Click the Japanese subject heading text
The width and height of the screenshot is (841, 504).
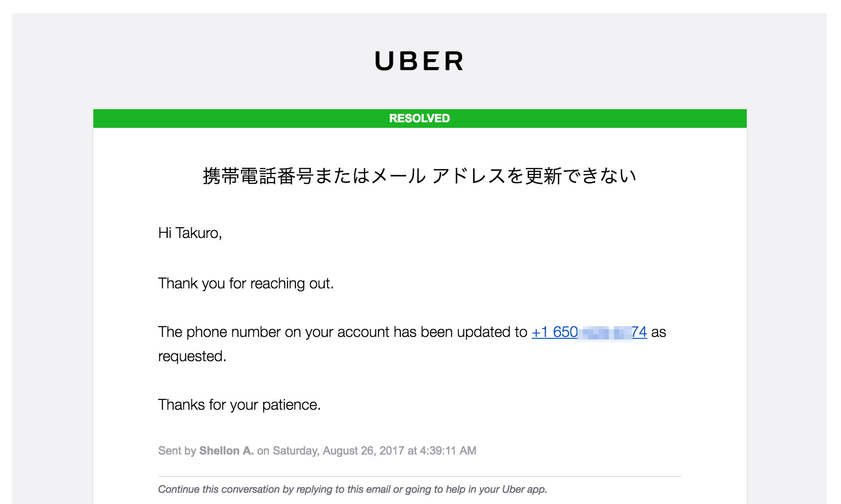[419, 176]
